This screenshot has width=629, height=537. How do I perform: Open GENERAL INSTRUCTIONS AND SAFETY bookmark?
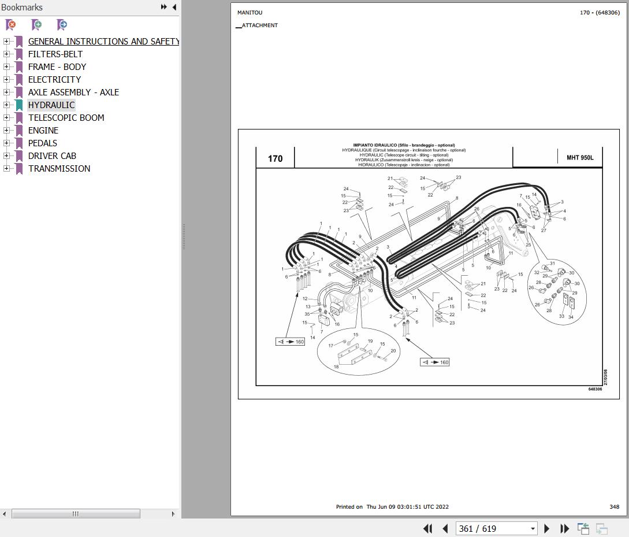coord(103,42)
